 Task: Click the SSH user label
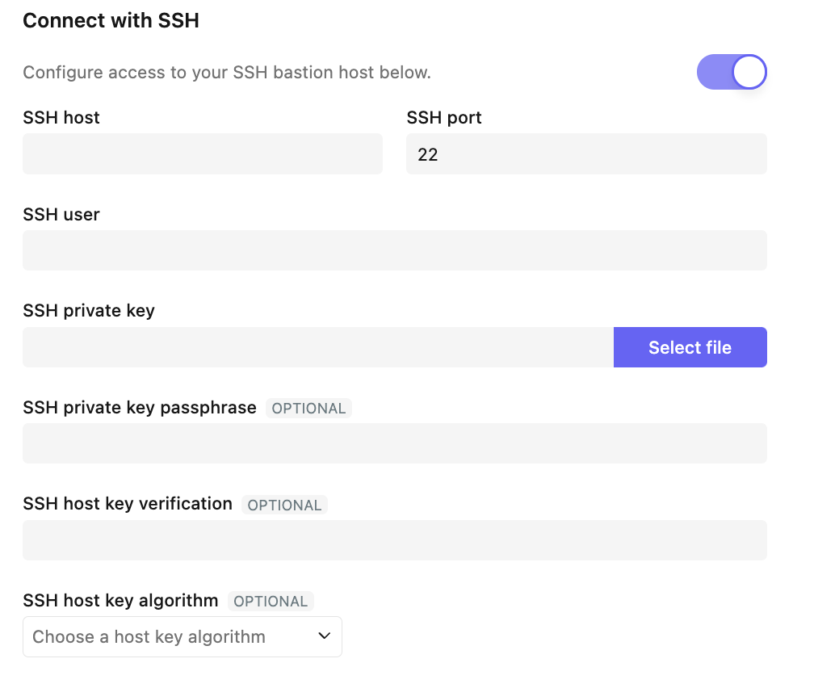point(61,215)
